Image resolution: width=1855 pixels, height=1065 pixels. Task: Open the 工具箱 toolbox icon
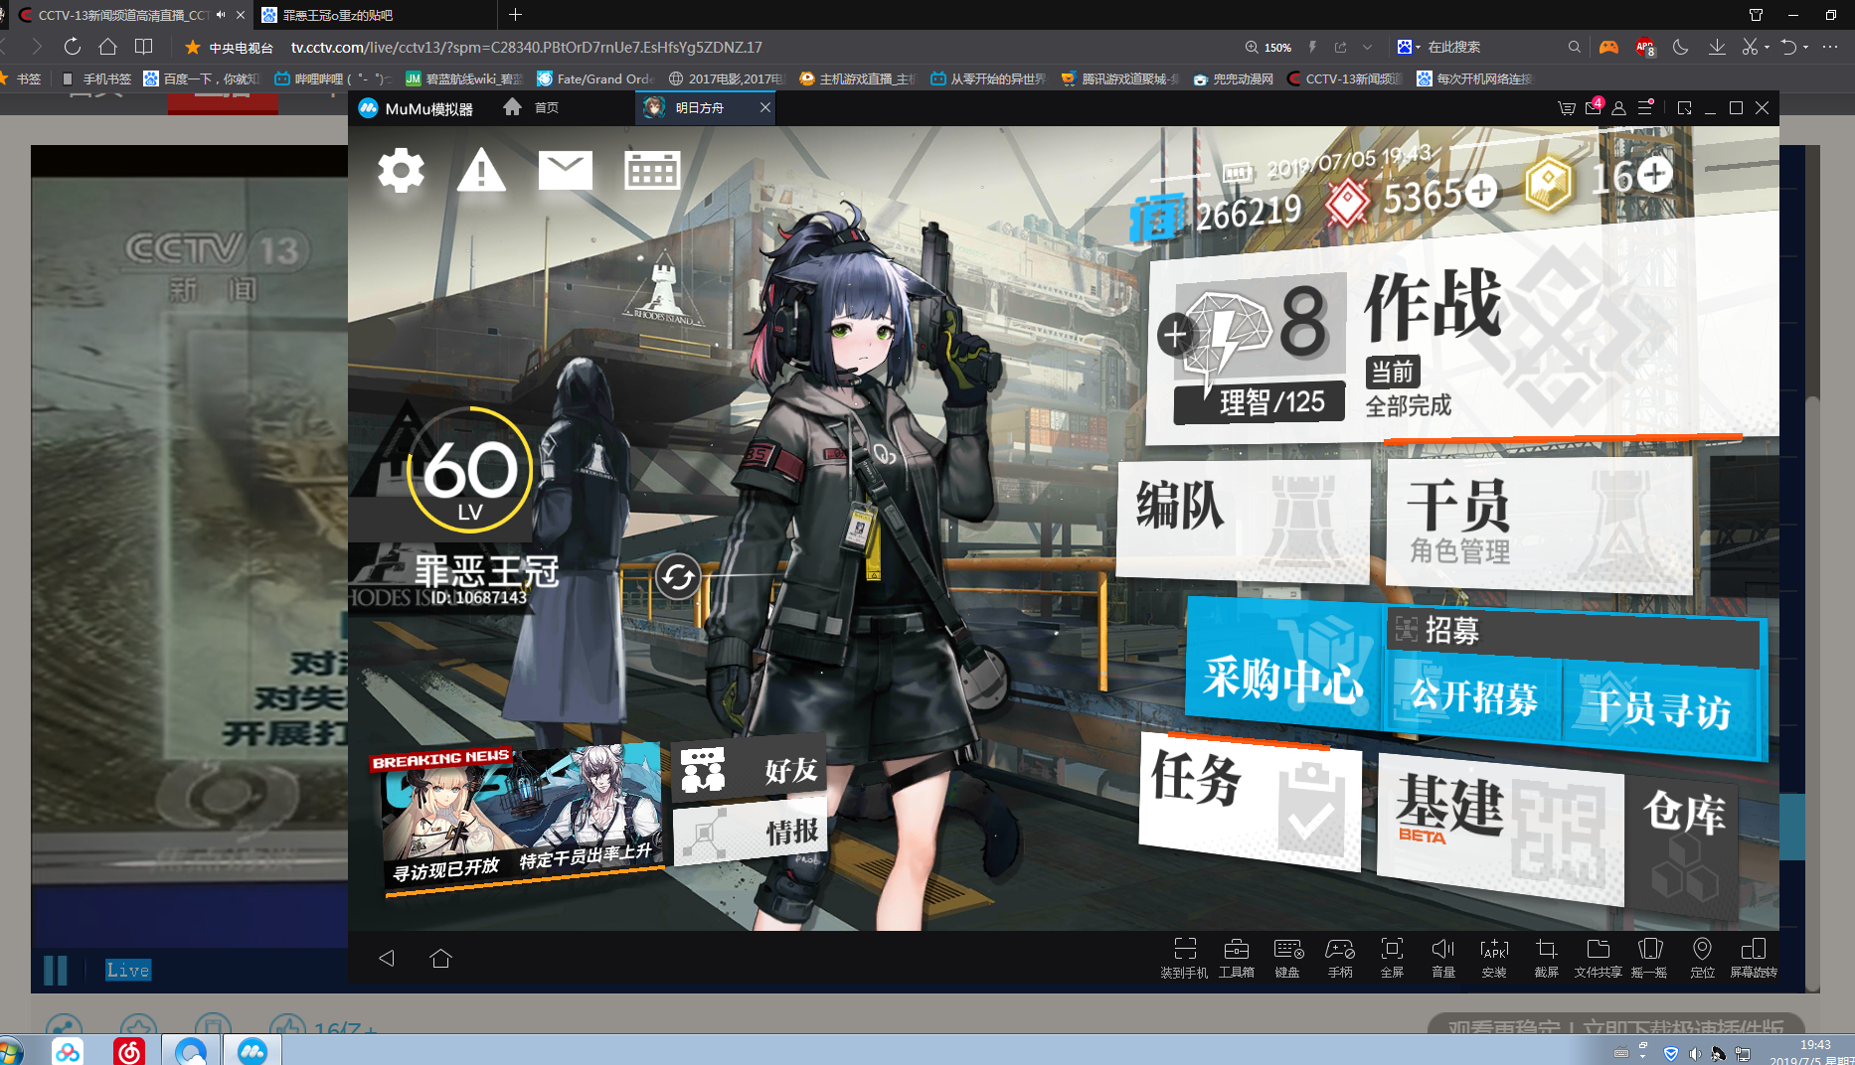point(1237,958)
